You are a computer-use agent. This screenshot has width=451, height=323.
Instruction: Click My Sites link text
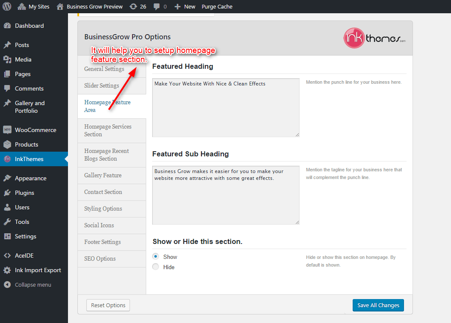[39, 6]
